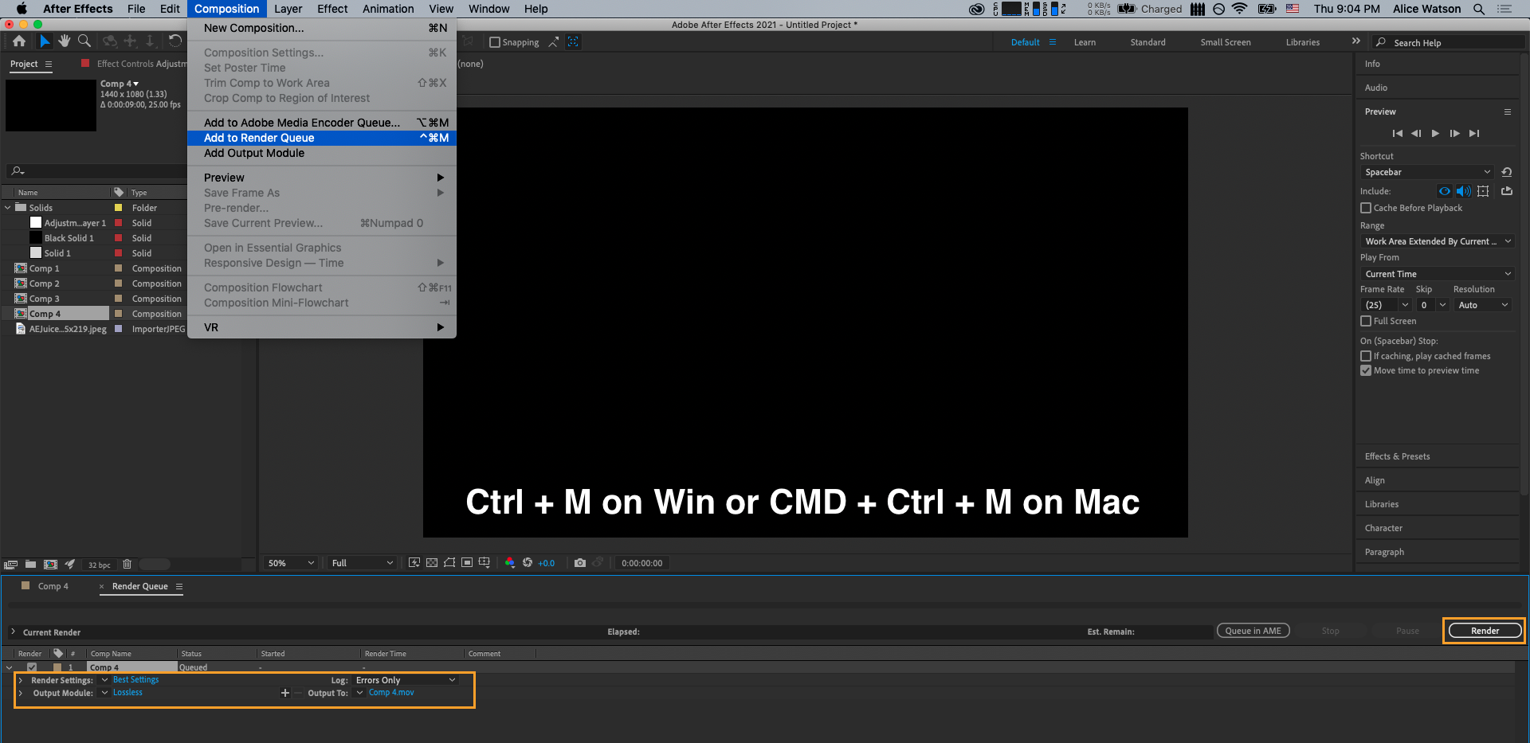Toggle Fast Previews in viewer footer
The height and width of the screenshot is (743, 1530).
pyautogui.click(x=414, y=563)
